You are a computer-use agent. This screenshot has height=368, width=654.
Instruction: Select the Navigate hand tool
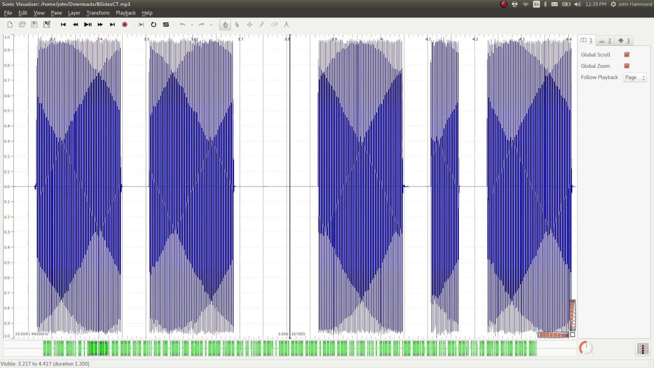225,25
